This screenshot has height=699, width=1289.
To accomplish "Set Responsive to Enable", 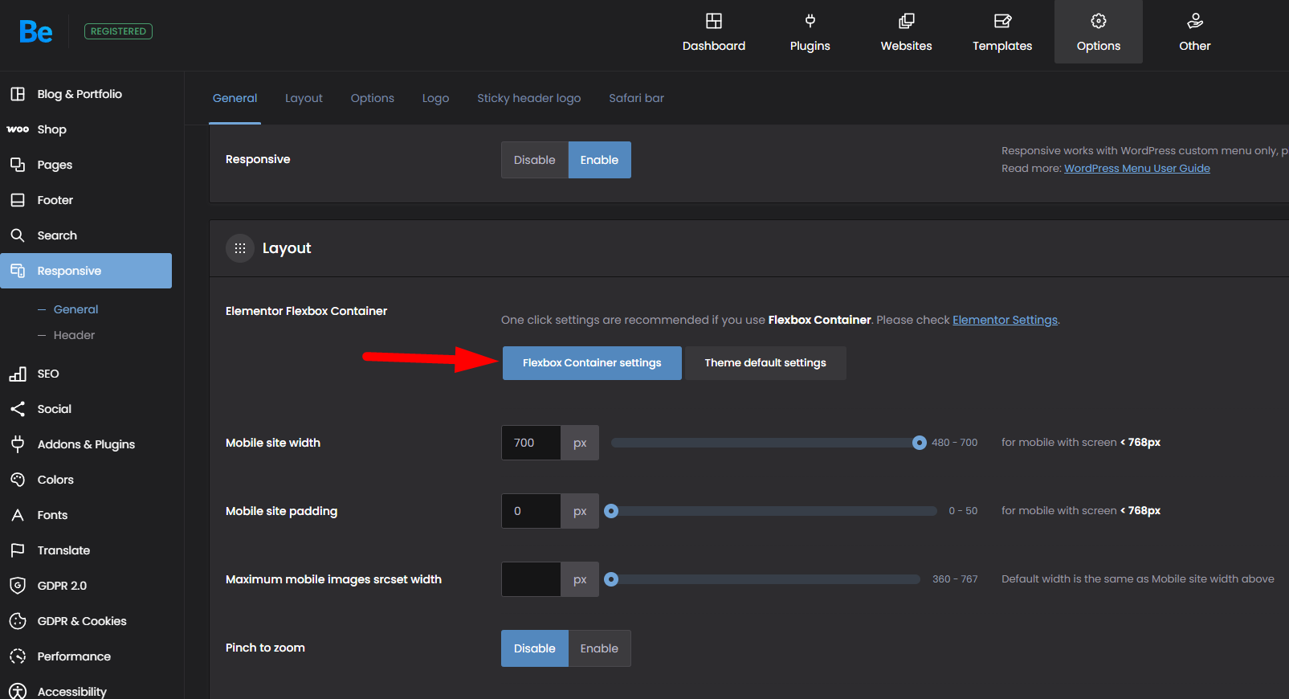I will [x=600, y=160].
